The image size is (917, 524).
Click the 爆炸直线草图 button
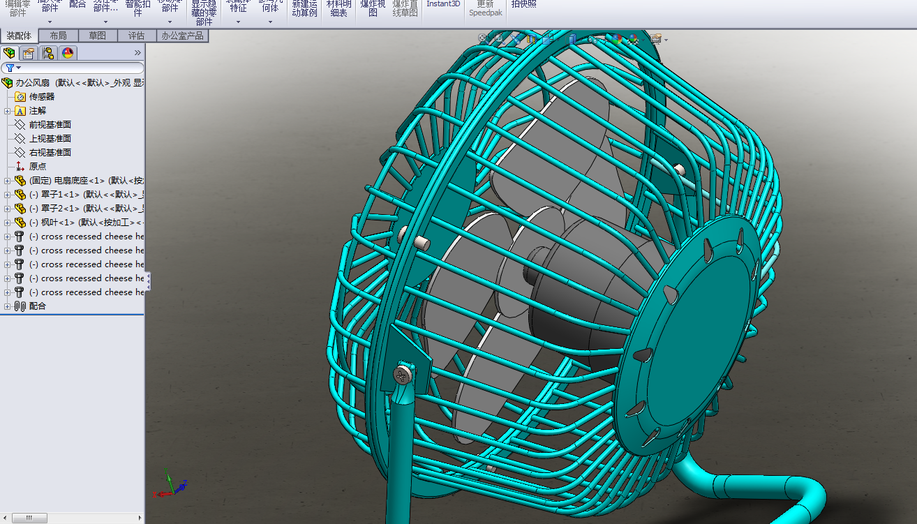point(405,7)
